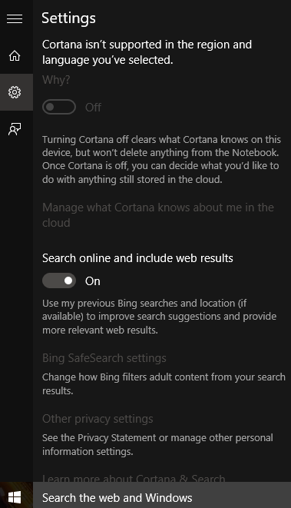291x508 pixels.
Task: Click the Settings heading title
Action: [68, 18]
